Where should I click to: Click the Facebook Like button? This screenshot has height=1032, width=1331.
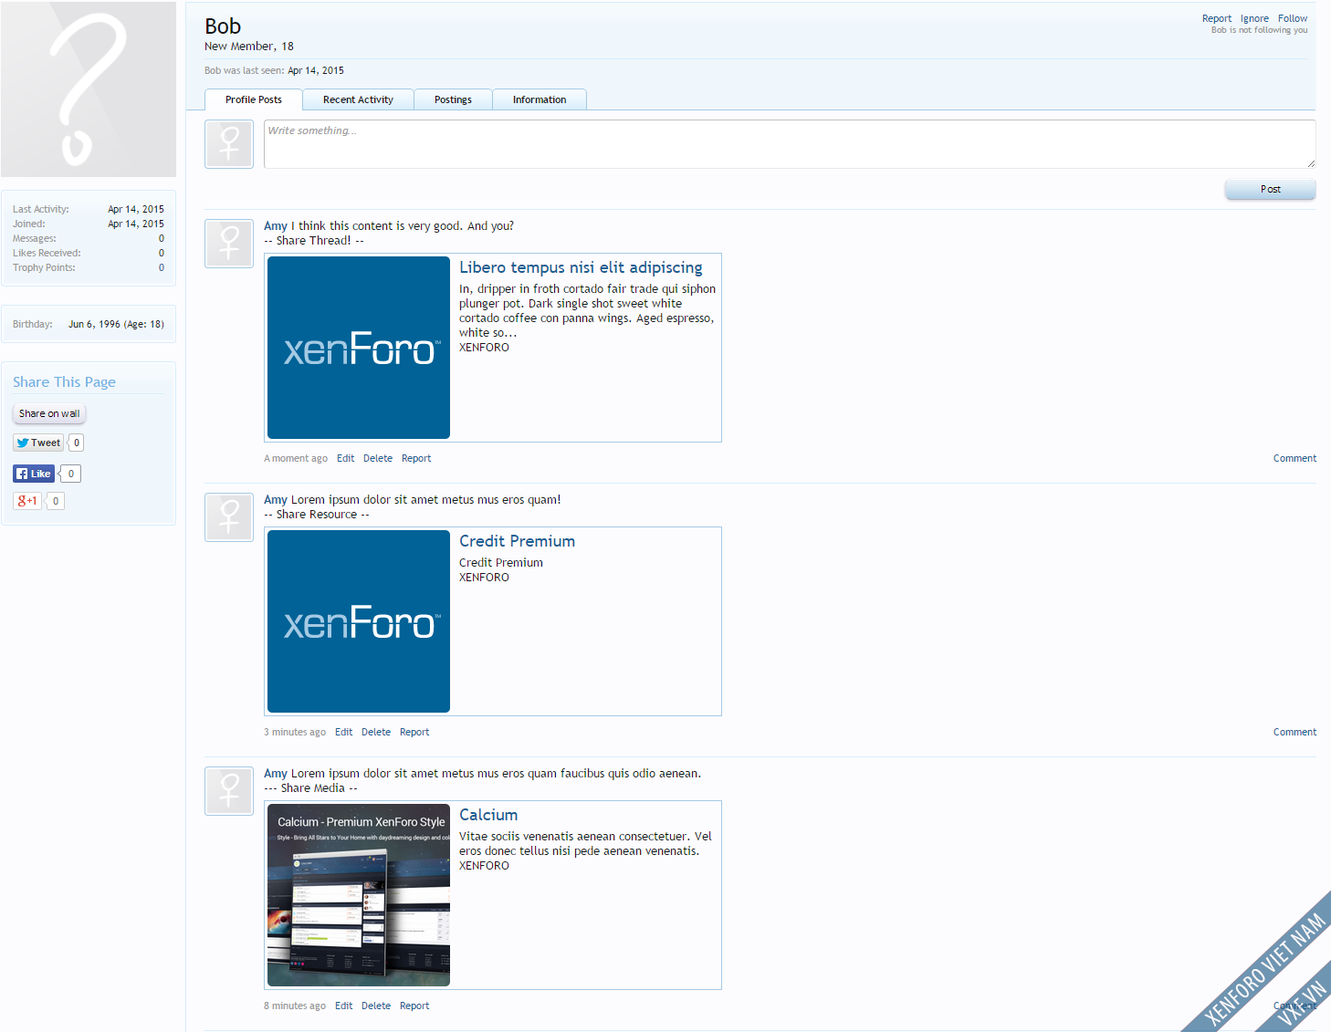click(x=34, y=474)
